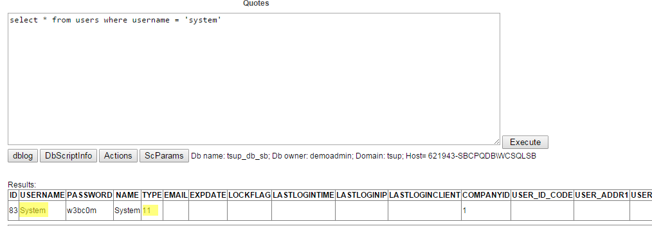This screenshot has height=251, width=652.
Task: Click the highlighted username value System
Action: pos(33,211)
